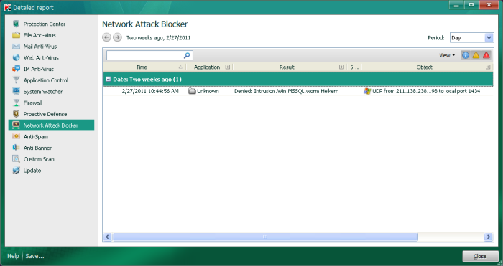
Task: Expand the Object column plus button
Action: click(488, 67)
